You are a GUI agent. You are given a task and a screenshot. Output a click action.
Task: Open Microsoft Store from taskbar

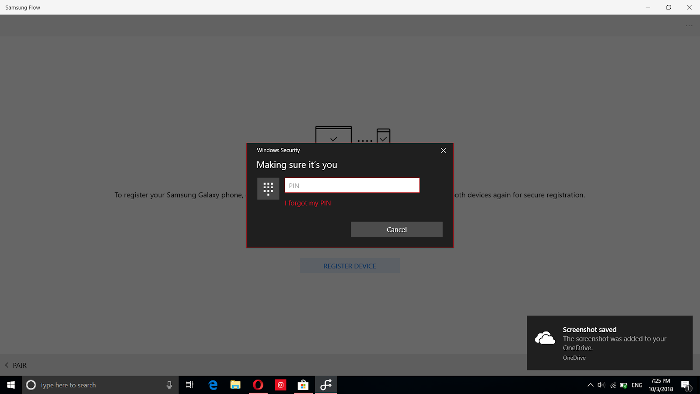click(303, 385)
